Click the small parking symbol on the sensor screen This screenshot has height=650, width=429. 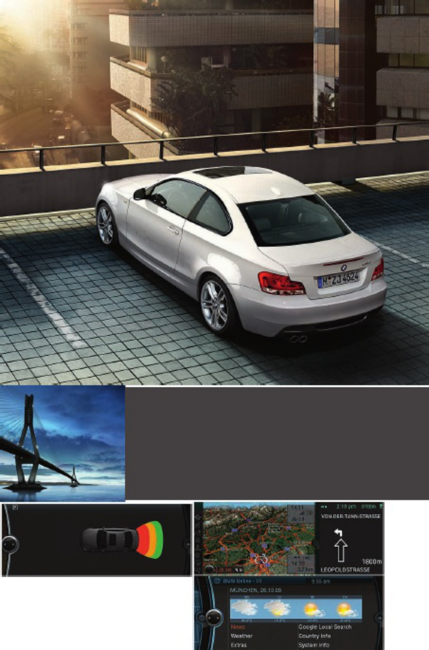(15, 507)
